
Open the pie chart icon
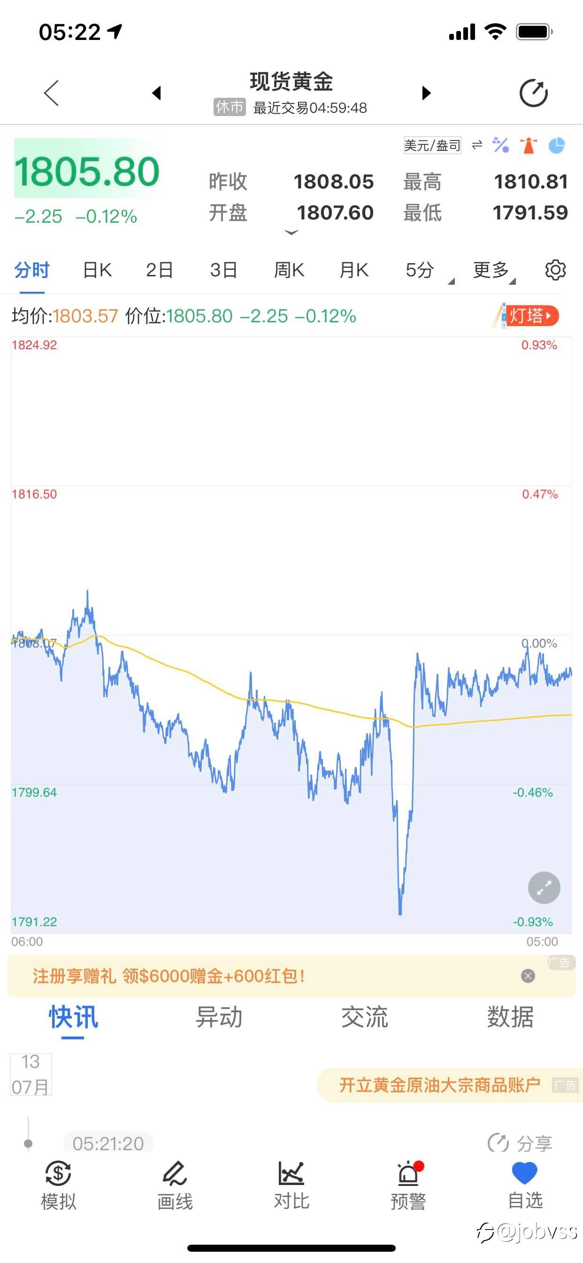[x=557, y=145]
